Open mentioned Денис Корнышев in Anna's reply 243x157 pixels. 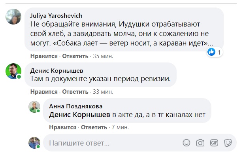click(x=79, y=115)
